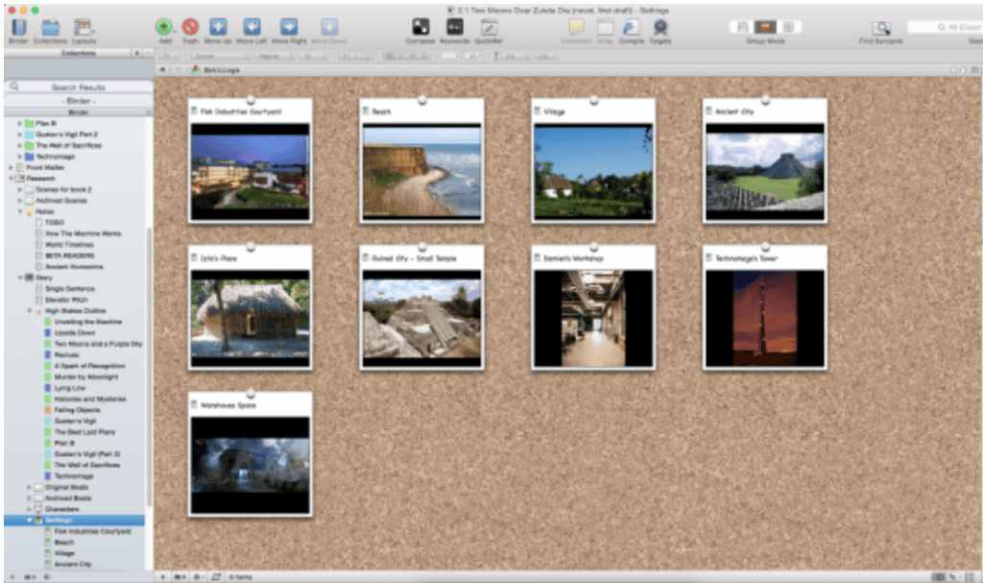Screen dimensions: 983x583
Task: Switch Group Mode to Outliner view
Action: click(788, 27)
